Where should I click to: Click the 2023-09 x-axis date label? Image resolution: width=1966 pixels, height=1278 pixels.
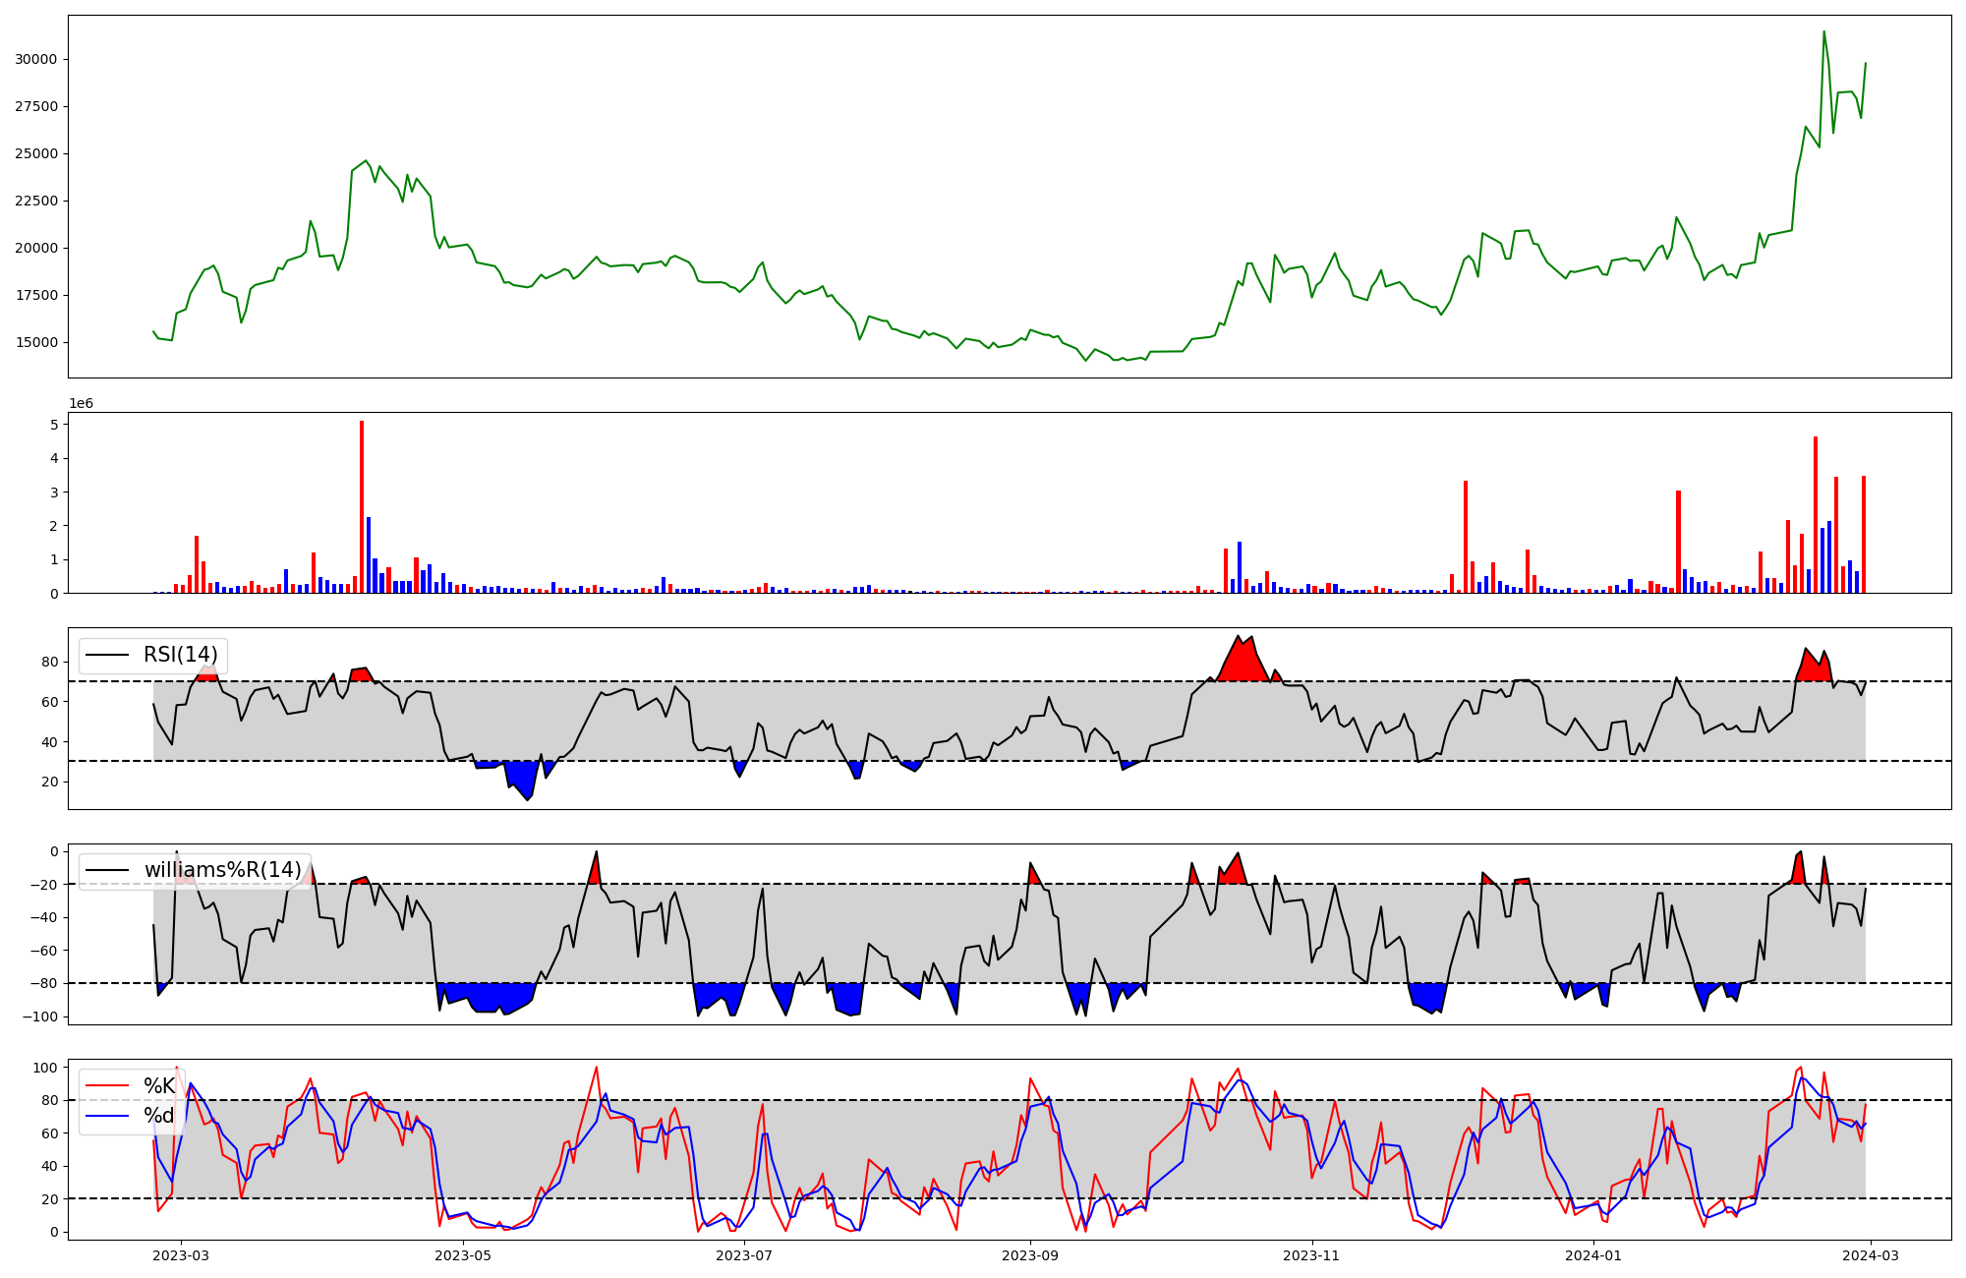(x=1030, y=1255)
